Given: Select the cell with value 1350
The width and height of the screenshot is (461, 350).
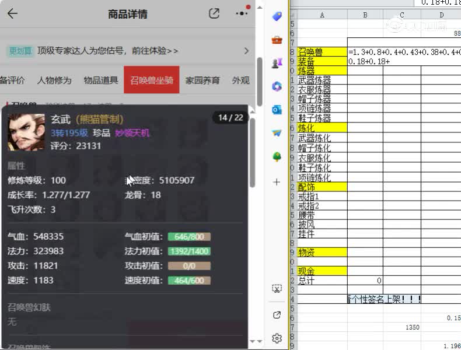Looking at the screenshot, I should [x=402, y=327].
